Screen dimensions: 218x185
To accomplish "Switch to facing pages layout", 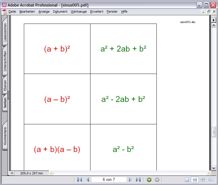I will coord(211,180).
